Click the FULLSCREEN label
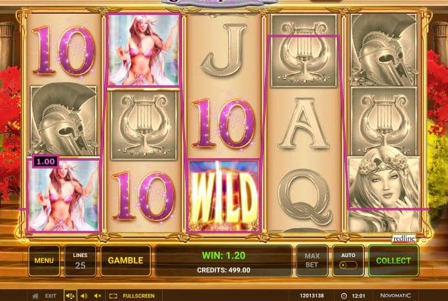448x301 pixels. click(x=138, y=296)
